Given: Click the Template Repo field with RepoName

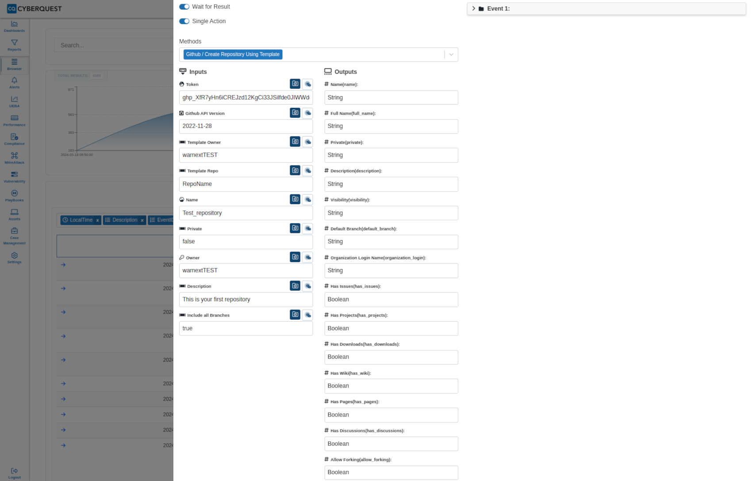Looking at the screenshot, I should [246, 184].
